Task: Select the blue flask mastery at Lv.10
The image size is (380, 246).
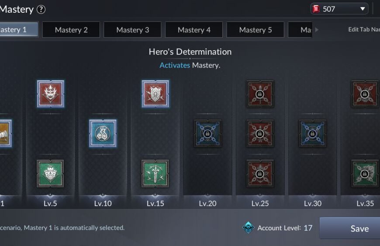Action: click(x=103, y=133)
